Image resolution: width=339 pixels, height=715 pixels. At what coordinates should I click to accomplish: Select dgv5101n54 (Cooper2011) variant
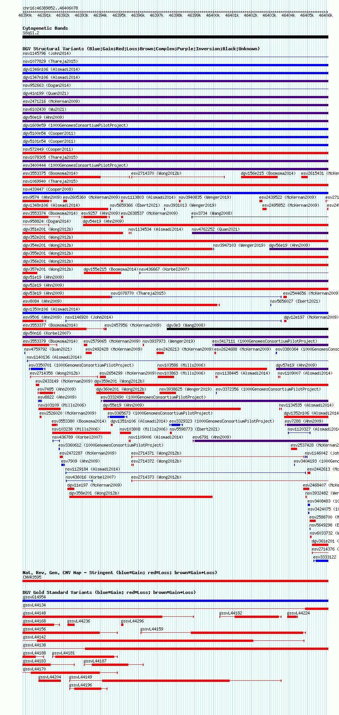pos(49,141)
